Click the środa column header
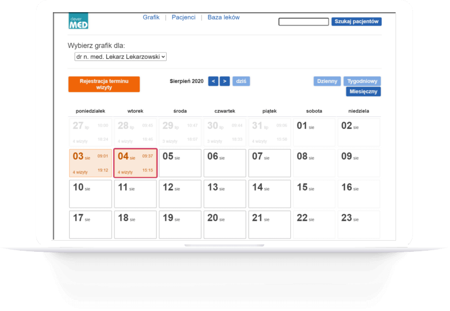The image size is (450, 311). pos(180,111)
